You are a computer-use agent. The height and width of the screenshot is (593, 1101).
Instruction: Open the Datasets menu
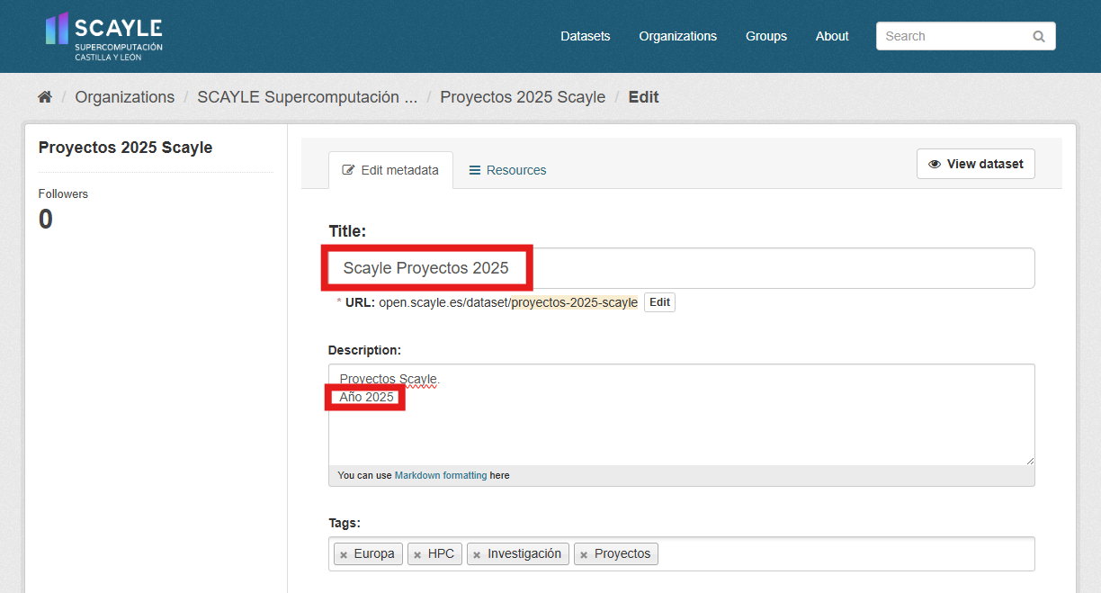[586, 36]
